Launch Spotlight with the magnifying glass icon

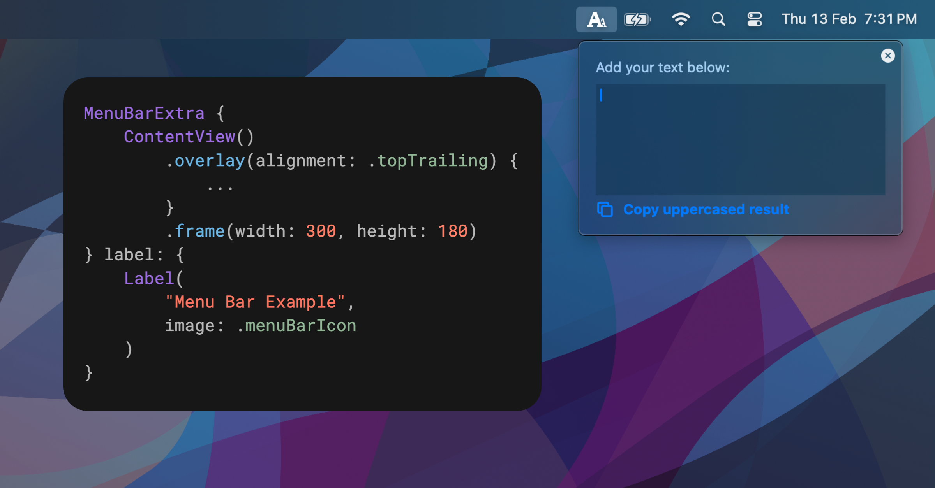[x=718, y=19]
